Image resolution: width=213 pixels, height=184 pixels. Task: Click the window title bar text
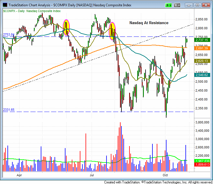[x=70, y=5]
